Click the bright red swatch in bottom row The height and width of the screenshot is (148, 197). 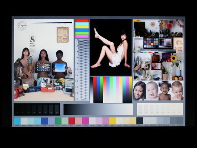pyautogui.click(x=72, y=121)
